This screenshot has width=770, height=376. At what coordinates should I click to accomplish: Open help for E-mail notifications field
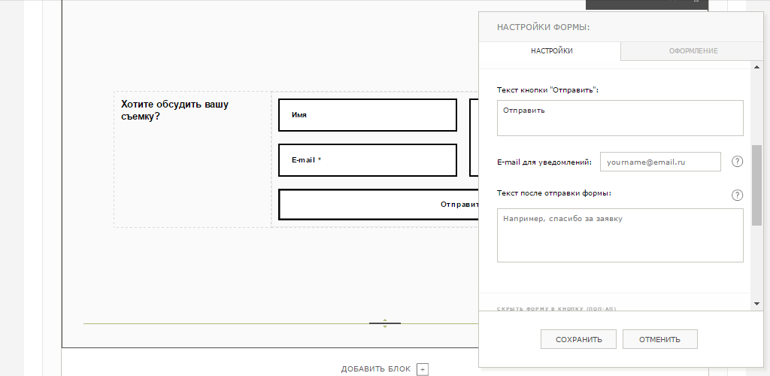737,162
